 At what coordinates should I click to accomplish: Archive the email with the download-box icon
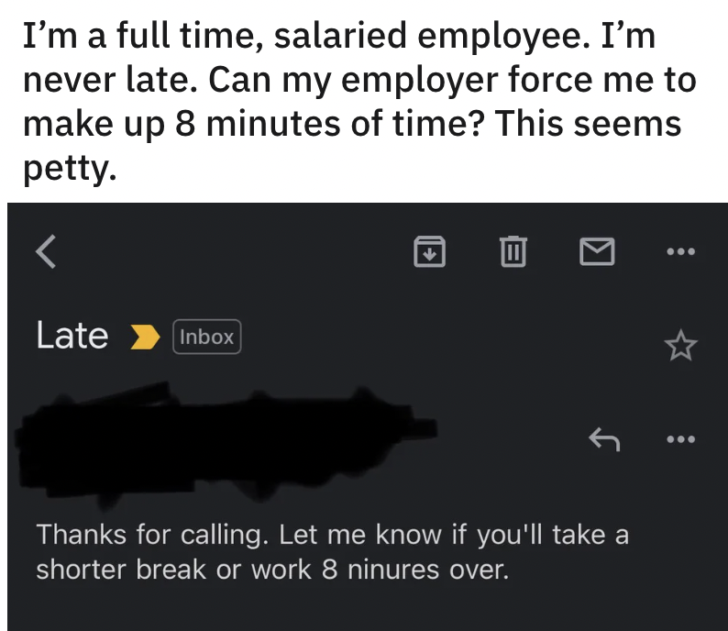pyautogui.click(x=430, y=249)
